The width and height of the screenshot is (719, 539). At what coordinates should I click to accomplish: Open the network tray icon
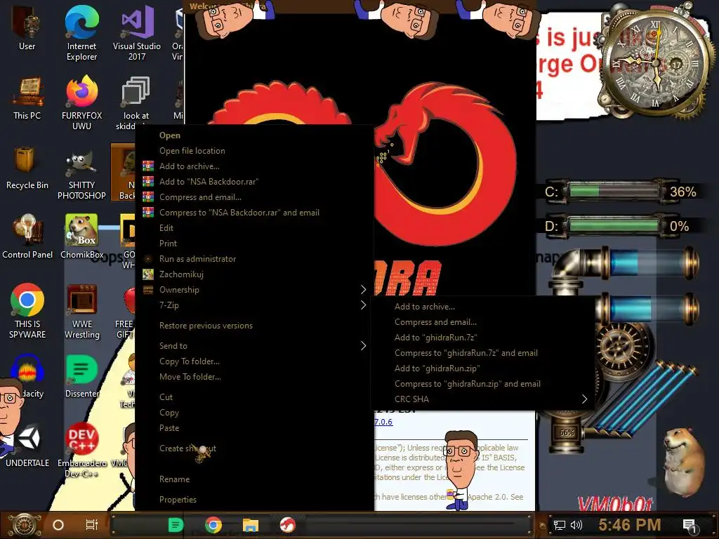559,525
